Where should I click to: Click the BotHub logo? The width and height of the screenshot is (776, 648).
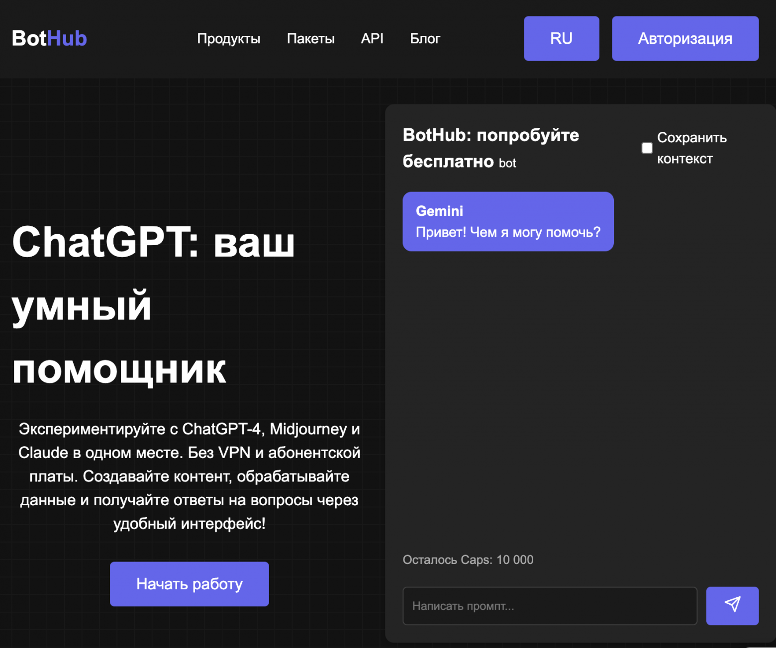(x=49, y=38)
